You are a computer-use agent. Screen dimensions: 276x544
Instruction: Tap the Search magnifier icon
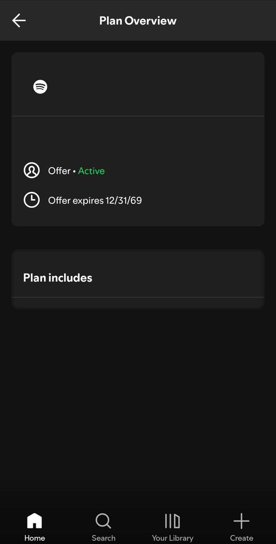[103, 521]
